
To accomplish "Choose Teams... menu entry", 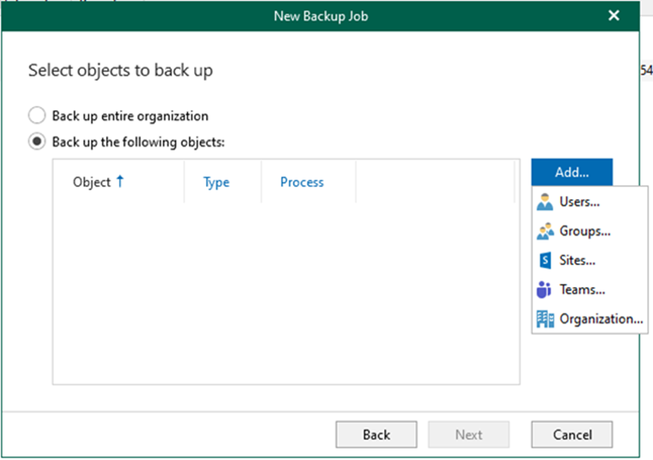I will point(589,290).
